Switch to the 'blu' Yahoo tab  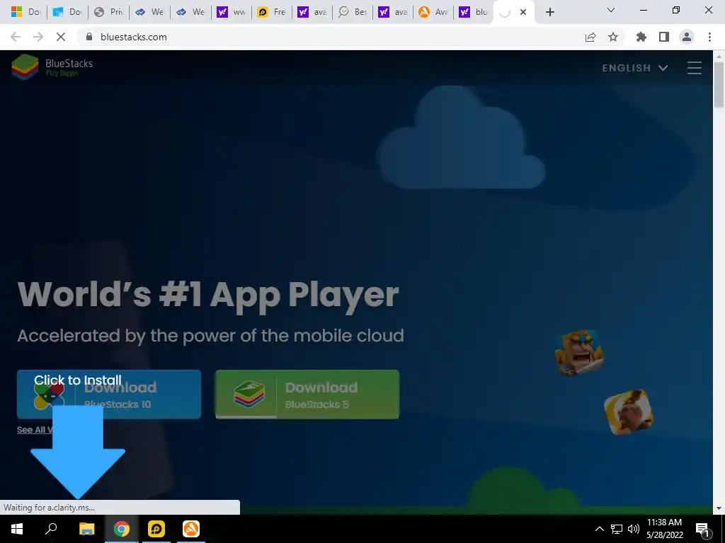474,12
